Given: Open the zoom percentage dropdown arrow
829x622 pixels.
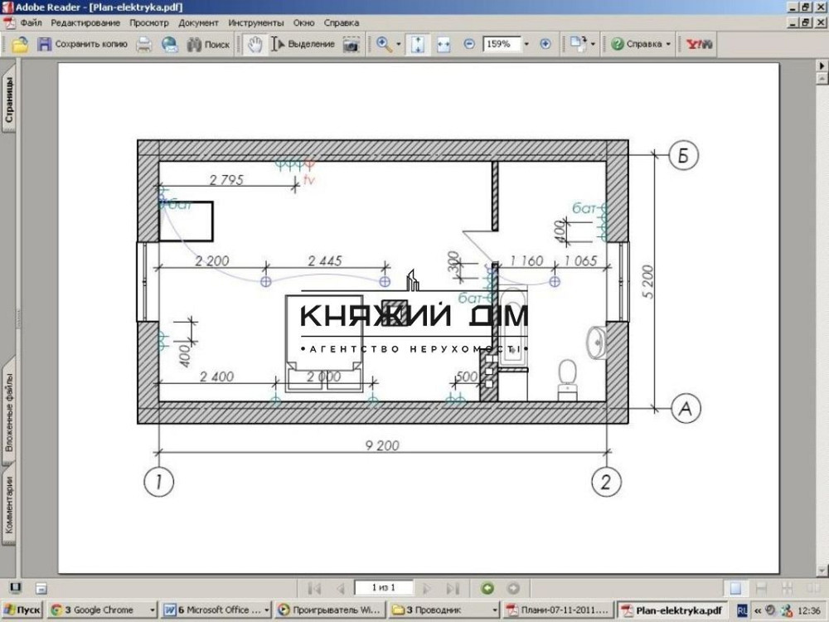Looking at the screenshot, I should (526, 44).
